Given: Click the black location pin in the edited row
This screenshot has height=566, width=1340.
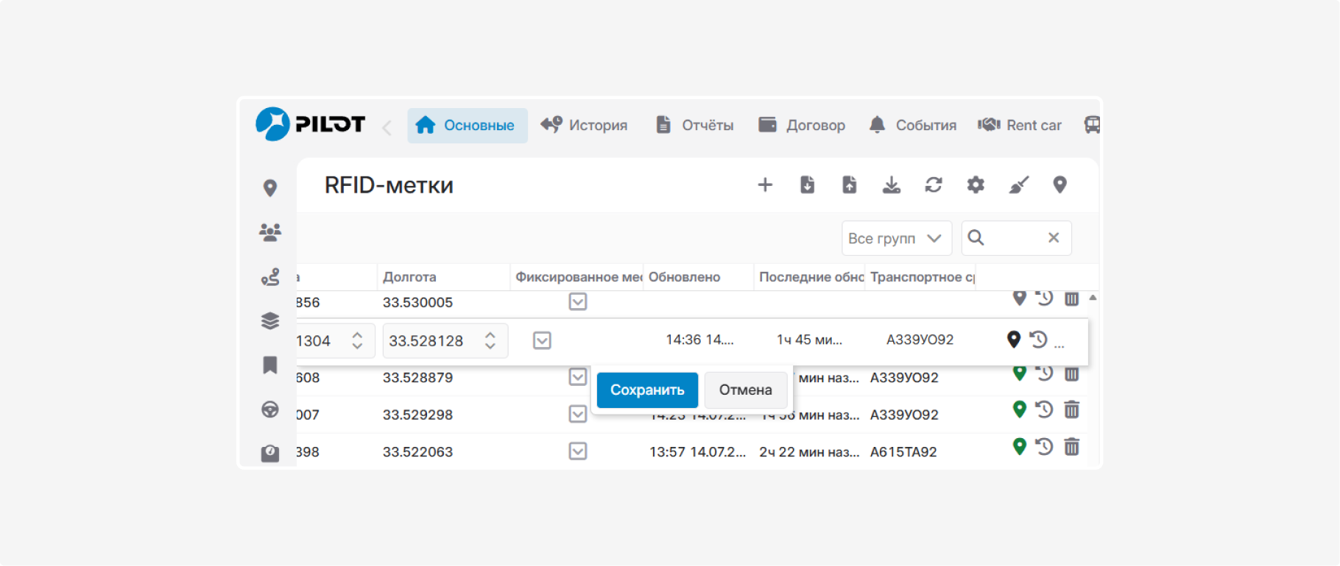Looking at the screenshot, I should (x=1014, y=340).
